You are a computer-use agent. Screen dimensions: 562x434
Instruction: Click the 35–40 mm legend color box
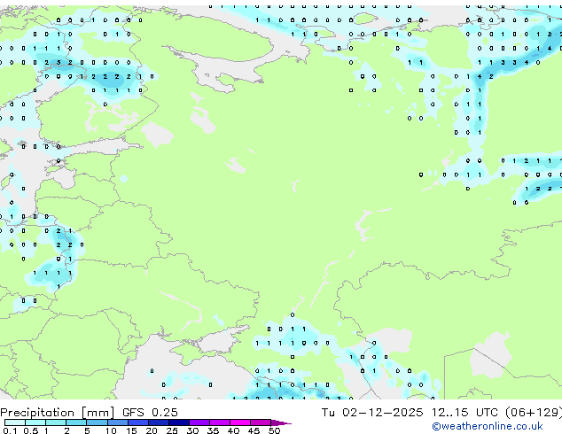219,422
